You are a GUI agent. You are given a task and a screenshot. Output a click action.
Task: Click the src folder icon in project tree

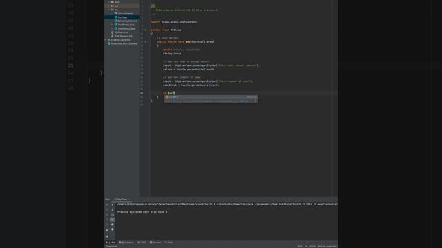[113, 10]
